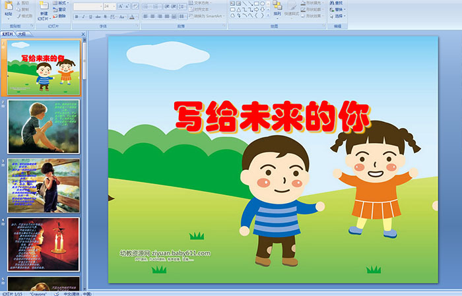Toggle Underline formatting
Image resolution: width=462 pixels, height=296 pixels.
coord(90,16)
